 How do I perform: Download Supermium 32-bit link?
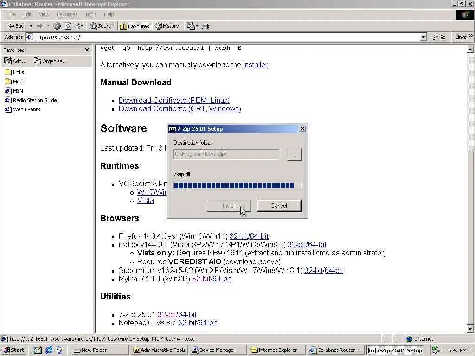tap(314, 271)
